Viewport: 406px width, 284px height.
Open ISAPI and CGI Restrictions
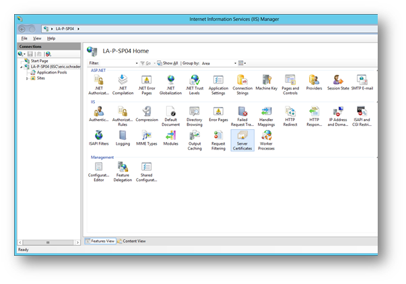[362, 116]
